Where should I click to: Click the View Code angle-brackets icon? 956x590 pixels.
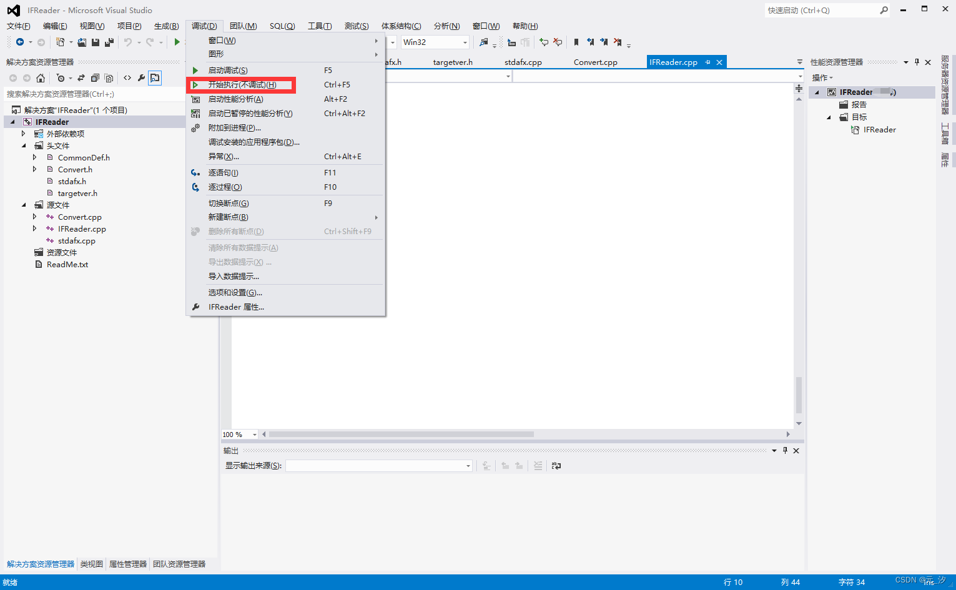click(x=127, y=78)
